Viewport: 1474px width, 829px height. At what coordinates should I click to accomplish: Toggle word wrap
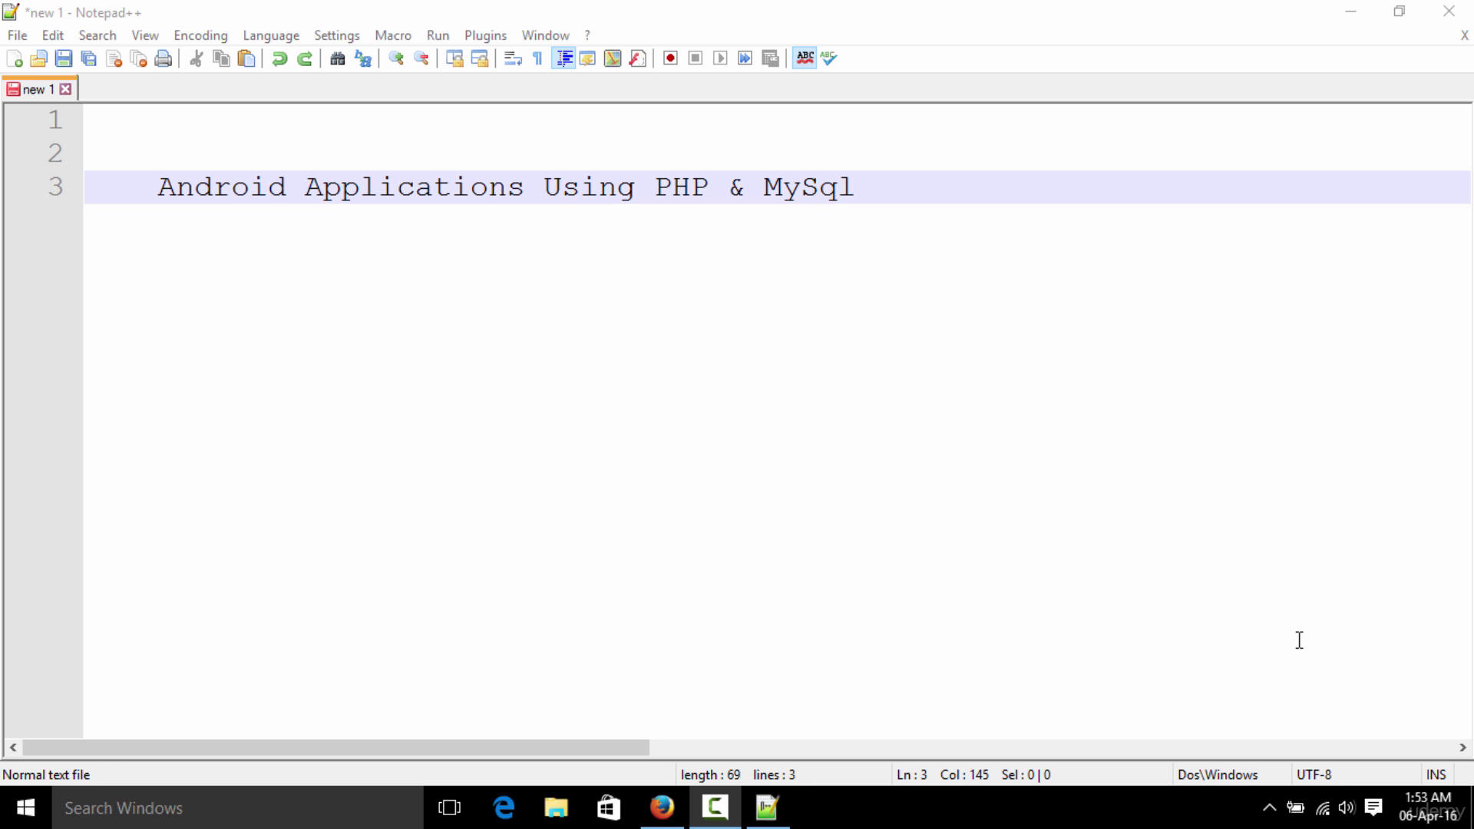point(511,58)
